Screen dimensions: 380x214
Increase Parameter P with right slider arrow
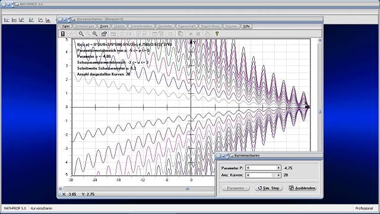(x=278, y=168)
